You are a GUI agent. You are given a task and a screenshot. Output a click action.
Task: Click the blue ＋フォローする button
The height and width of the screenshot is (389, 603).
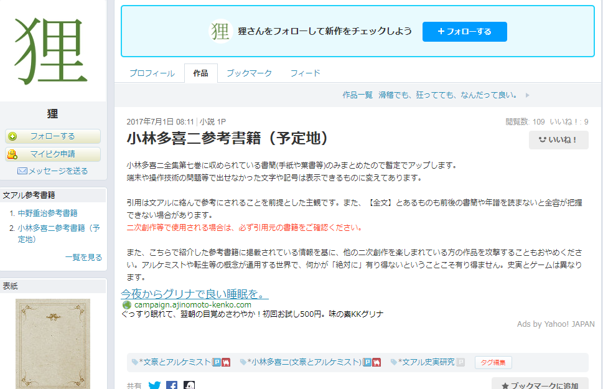pos(464,30)
